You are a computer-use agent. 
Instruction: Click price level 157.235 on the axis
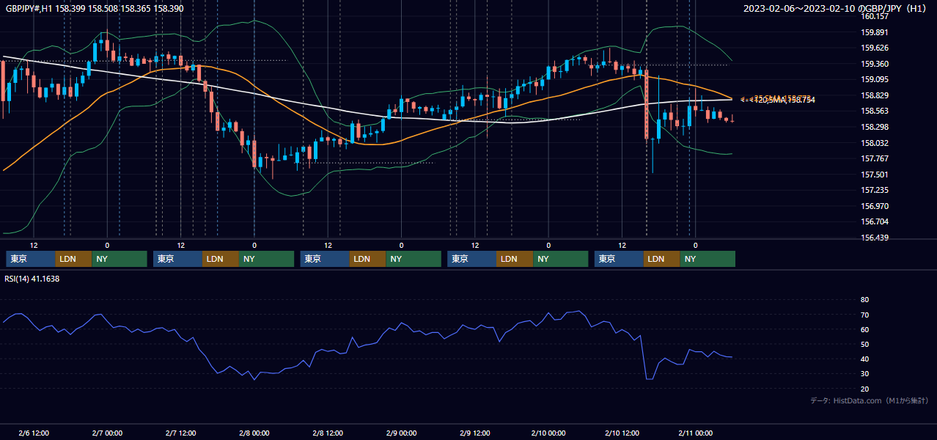tap(874, 190)
